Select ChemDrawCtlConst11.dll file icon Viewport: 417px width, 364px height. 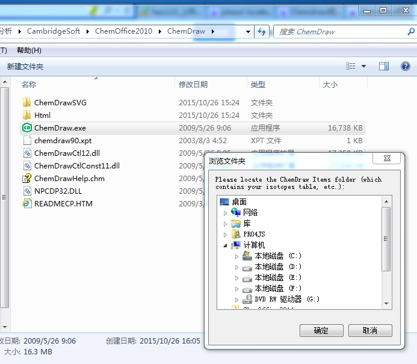tap(27, 165)
